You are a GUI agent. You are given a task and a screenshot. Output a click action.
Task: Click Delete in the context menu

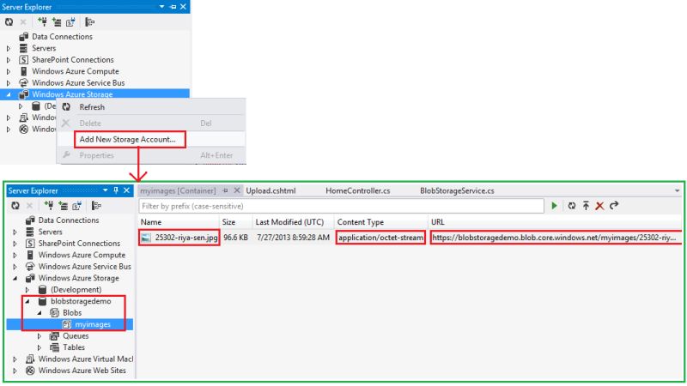click(x=151, y=124)
